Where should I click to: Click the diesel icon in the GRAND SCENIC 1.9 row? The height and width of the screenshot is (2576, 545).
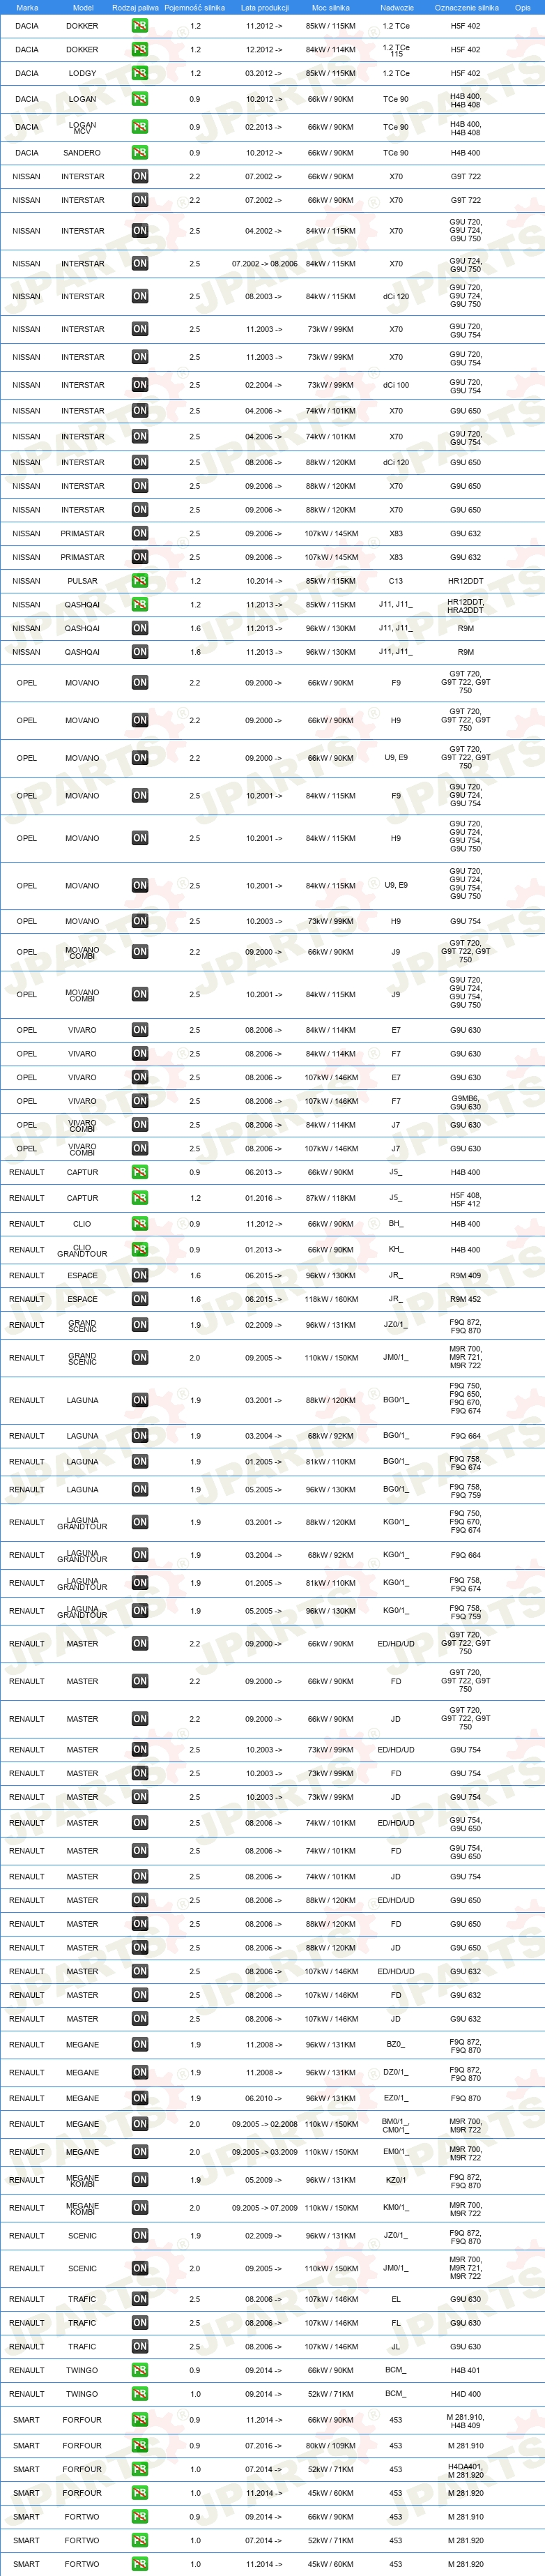coord(140,1325)
